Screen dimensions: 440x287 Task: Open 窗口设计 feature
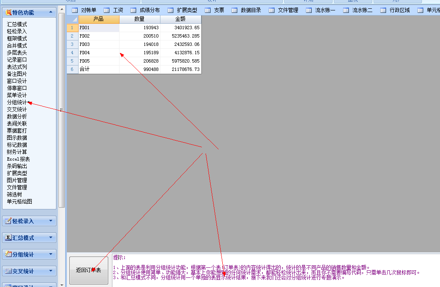click(x=17, y=81)
